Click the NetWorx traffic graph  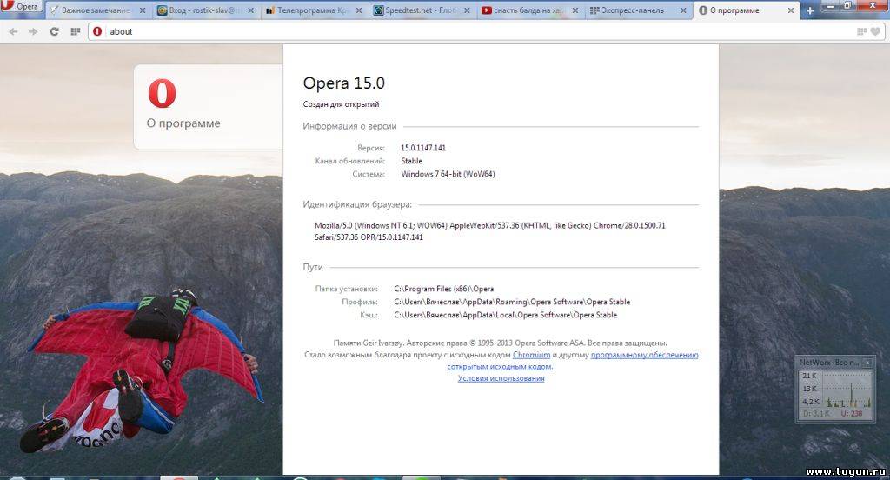[x=835, y=389]
